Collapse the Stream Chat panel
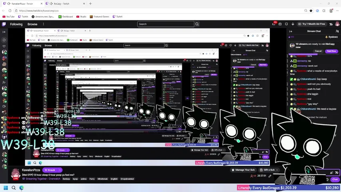This screenshot has width=341, height=192. (x=291, y=31)
